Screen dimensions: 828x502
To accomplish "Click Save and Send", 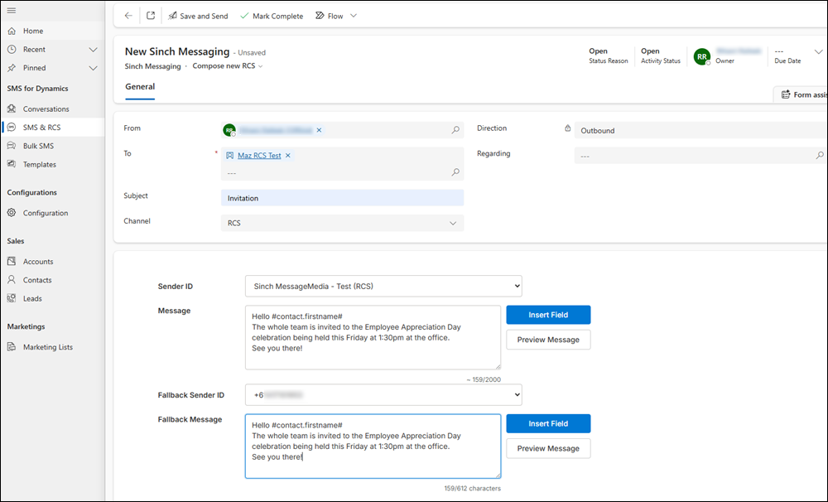I will point(198,16).
